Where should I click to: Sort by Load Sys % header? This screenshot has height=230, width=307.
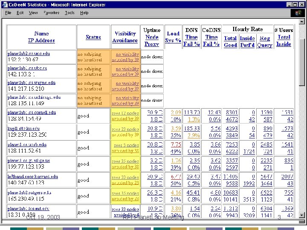click(x=173, y=37)
